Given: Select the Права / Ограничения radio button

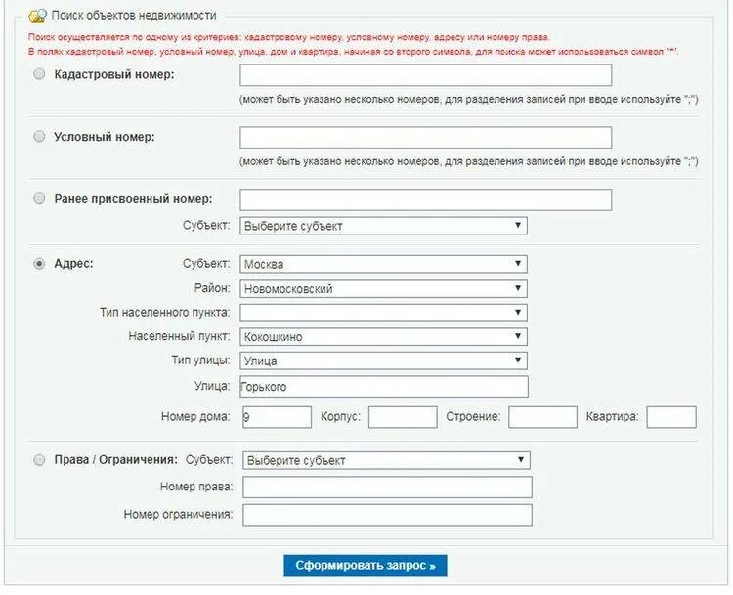Looking at the screenshot, I should (x=39, y=459).
